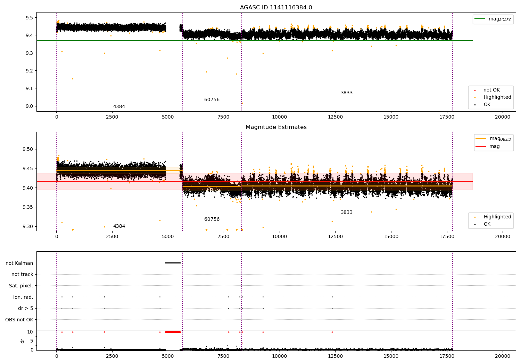
Task: Click the 9.45 y-tick on Magnitude Estimates plot
Action: 28,169
